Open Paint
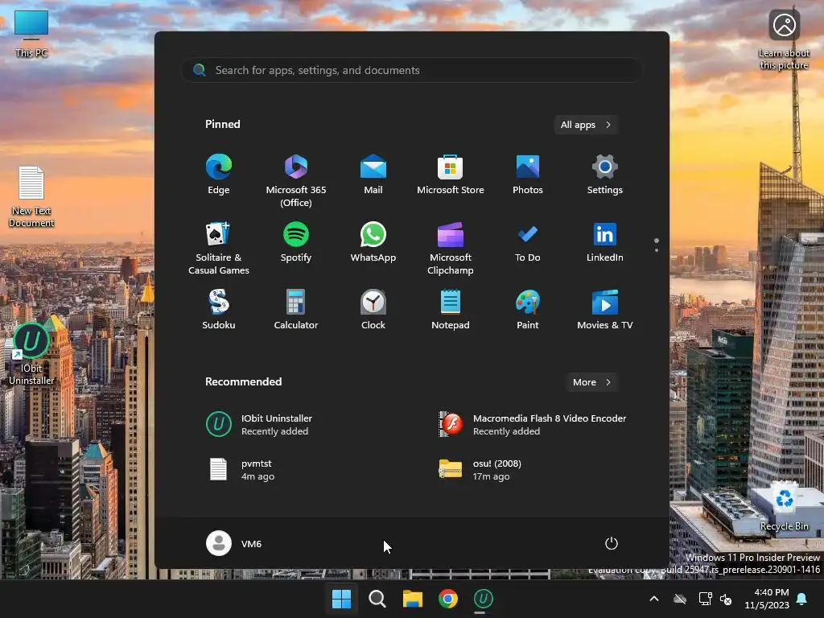The width and height of the screenshot is (824, 618). click(x=528, y=310)
